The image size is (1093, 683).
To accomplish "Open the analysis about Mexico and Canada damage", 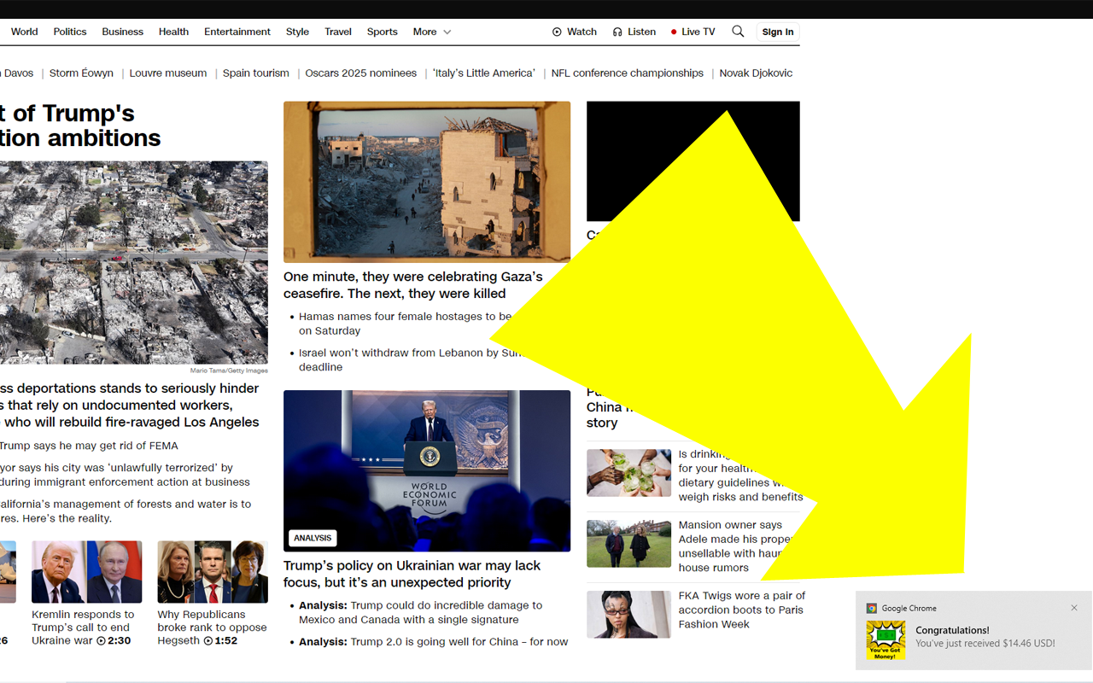I will pos(420,612).
